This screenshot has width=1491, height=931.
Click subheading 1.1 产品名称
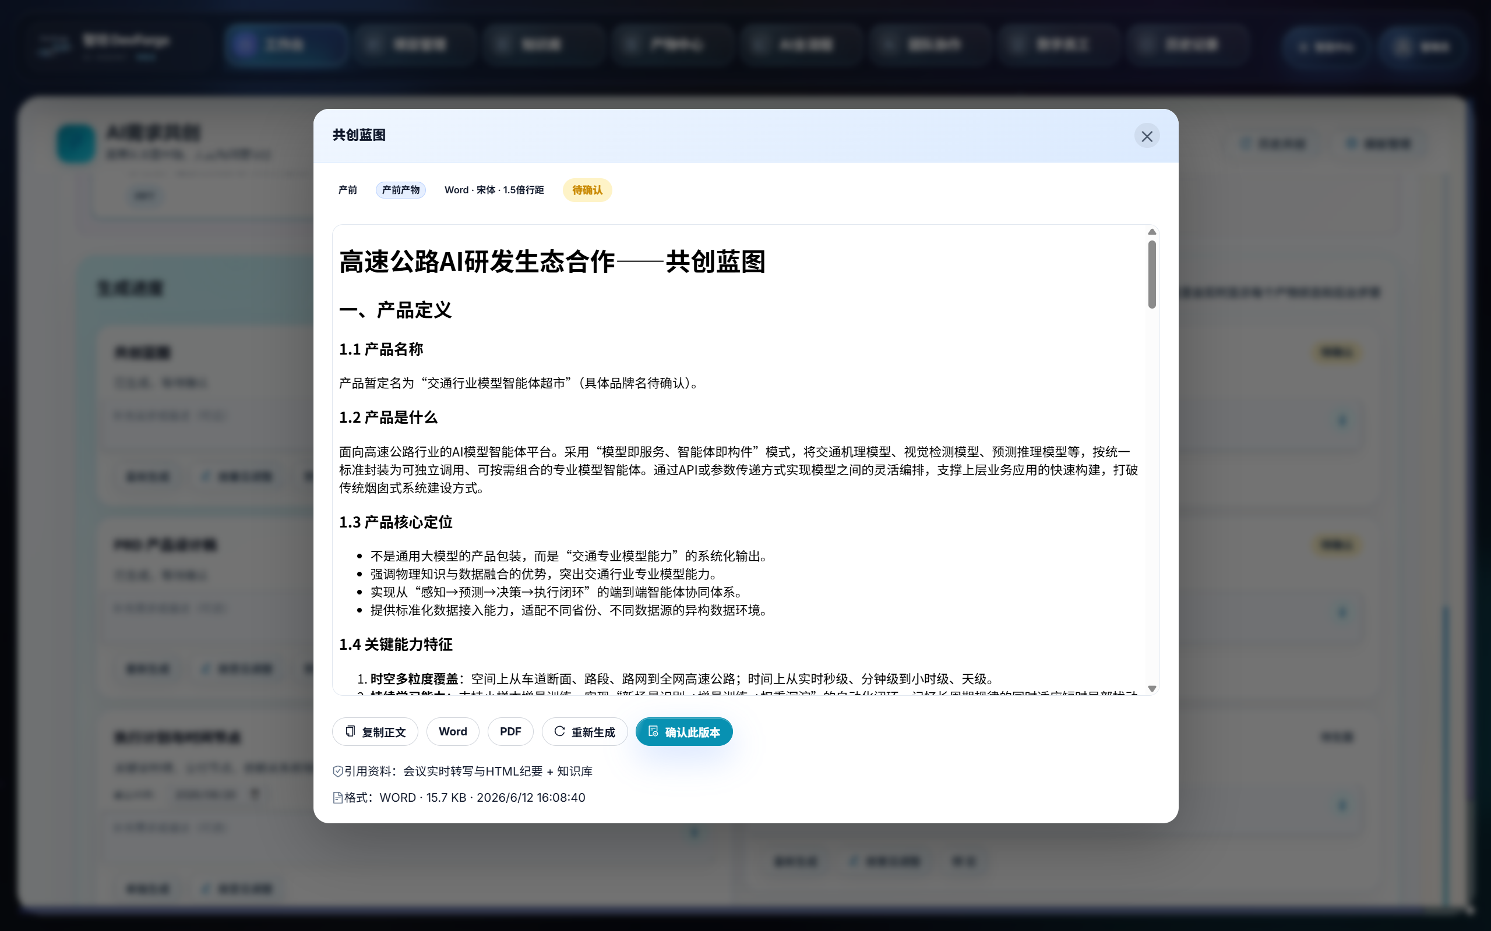click(380, 349)
